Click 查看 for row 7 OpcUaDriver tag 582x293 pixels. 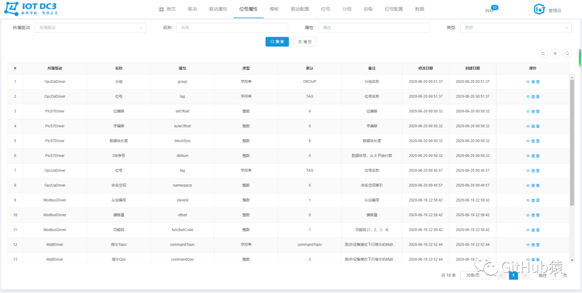(533, 170)
